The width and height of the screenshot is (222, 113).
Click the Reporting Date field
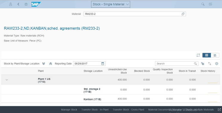point(89,64)
